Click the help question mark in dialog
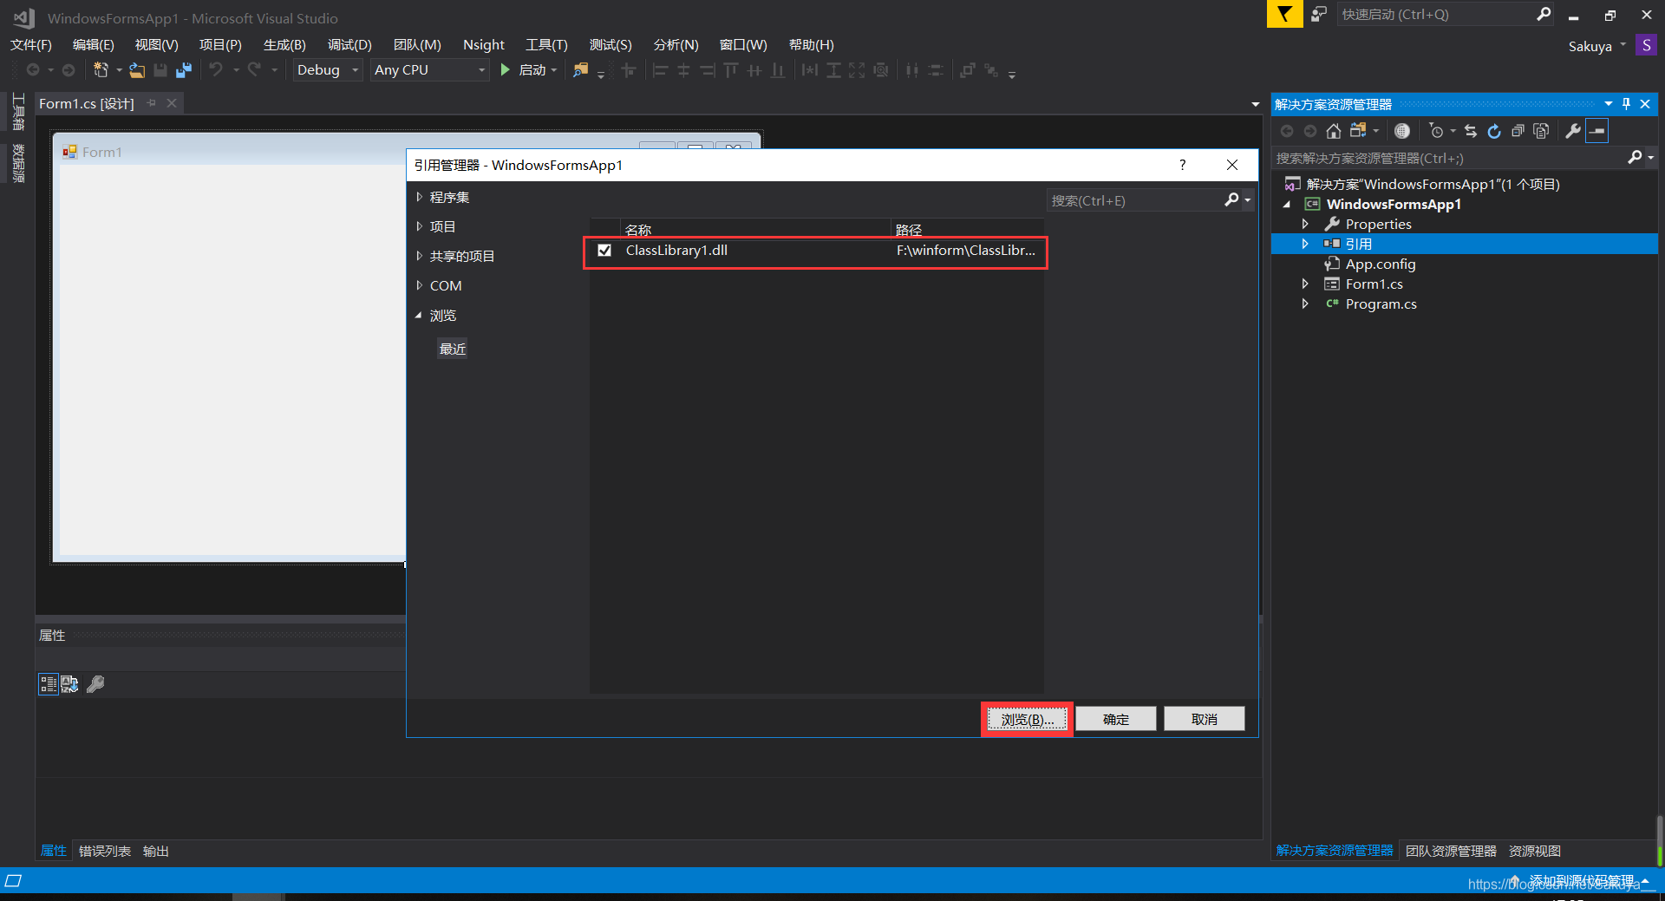The height and width of the screenshot is (901, 1665). tap(1182, 165)
